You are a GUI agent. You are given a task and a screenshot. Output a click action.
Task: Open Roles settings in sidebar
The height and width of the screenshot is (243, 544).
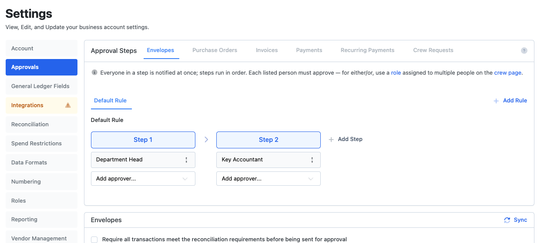(x=41, y=201)
